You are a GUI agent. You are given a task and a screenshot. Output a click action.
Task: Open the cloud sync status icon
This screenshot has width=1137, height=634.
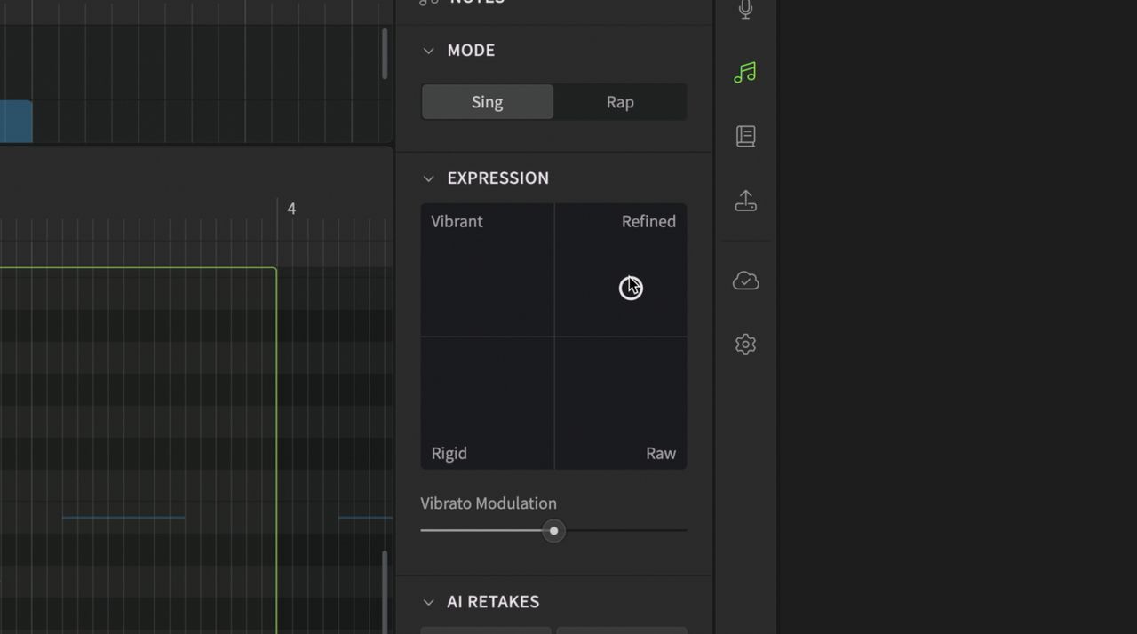pos(745,281)
